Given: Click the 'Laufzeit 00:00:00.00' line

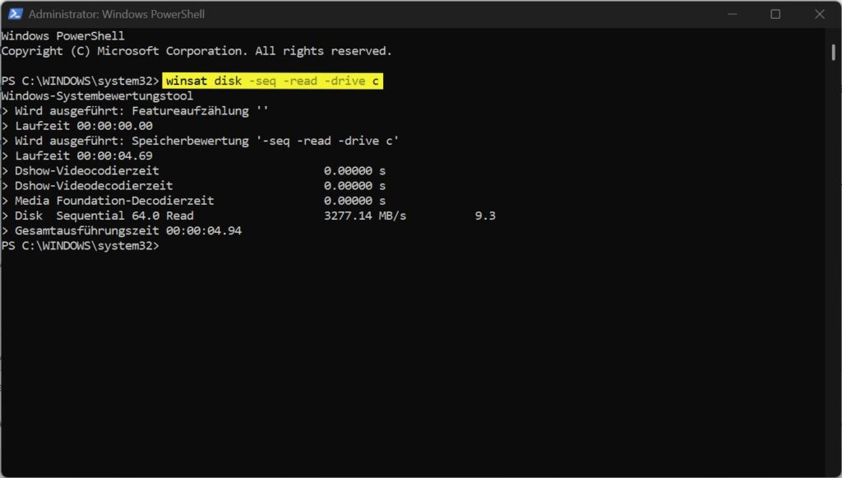Looking at the screenshot, I should pos(77,126).
